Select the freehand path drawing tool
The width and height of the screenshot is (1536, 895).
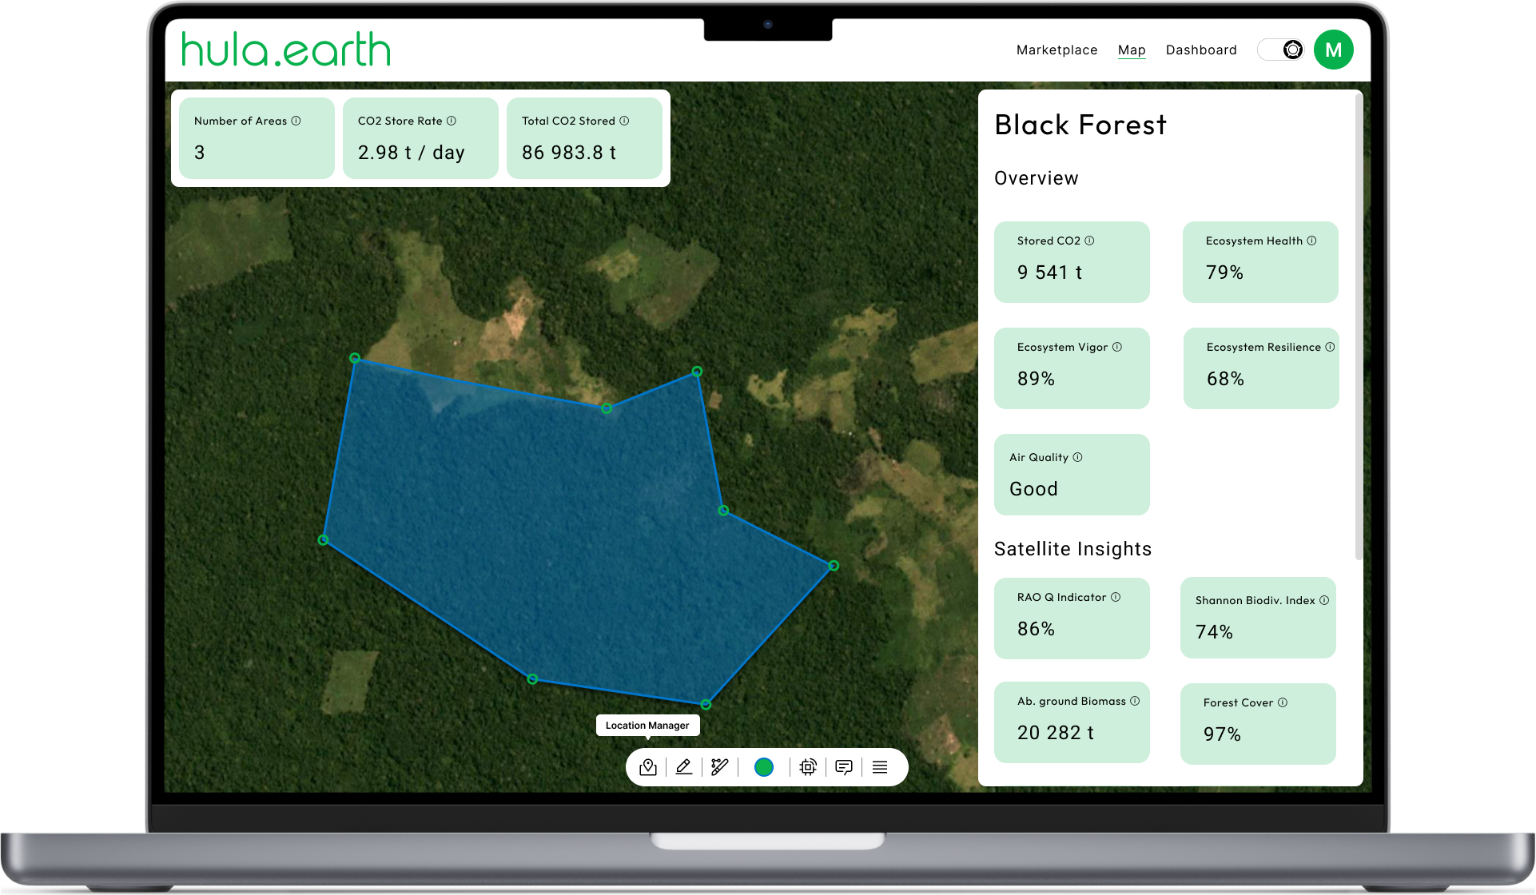[x=718, y=767]
